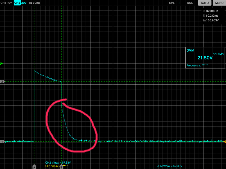This screenshot has width=226, height=169.
Task: Tap the DVM panel title
Action: [190, 50]
